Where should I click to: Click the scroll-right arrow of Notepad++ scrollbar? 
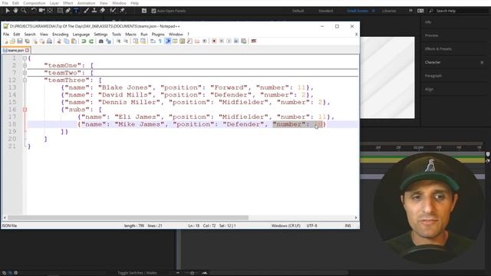356,218
